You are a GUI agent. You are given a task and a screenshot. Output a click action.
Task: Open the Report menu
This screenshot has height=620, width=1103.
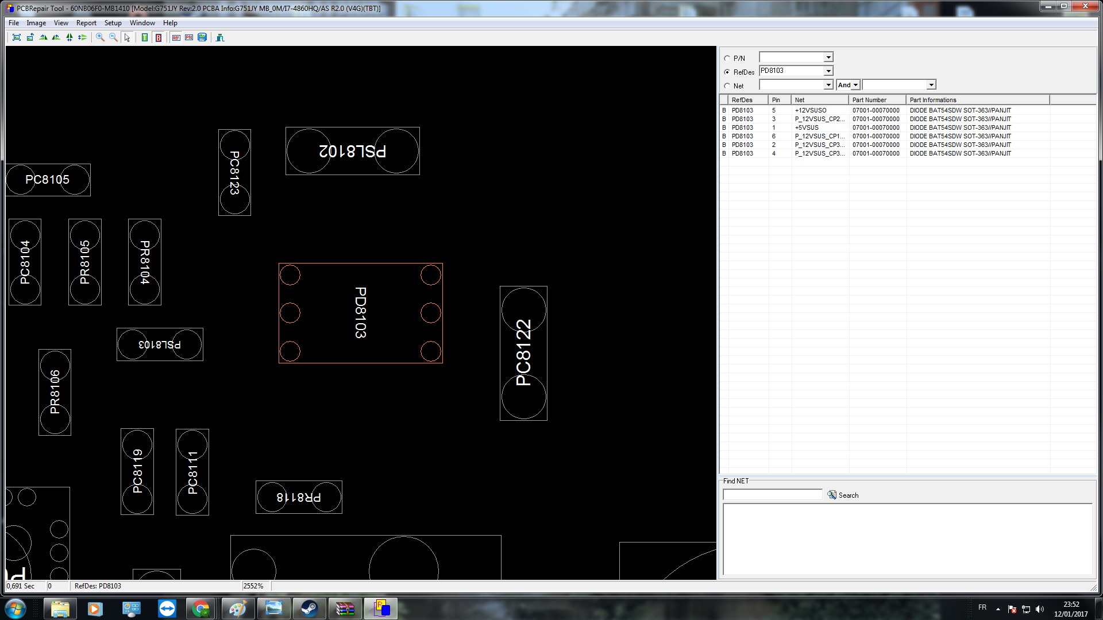pos(86,23)
